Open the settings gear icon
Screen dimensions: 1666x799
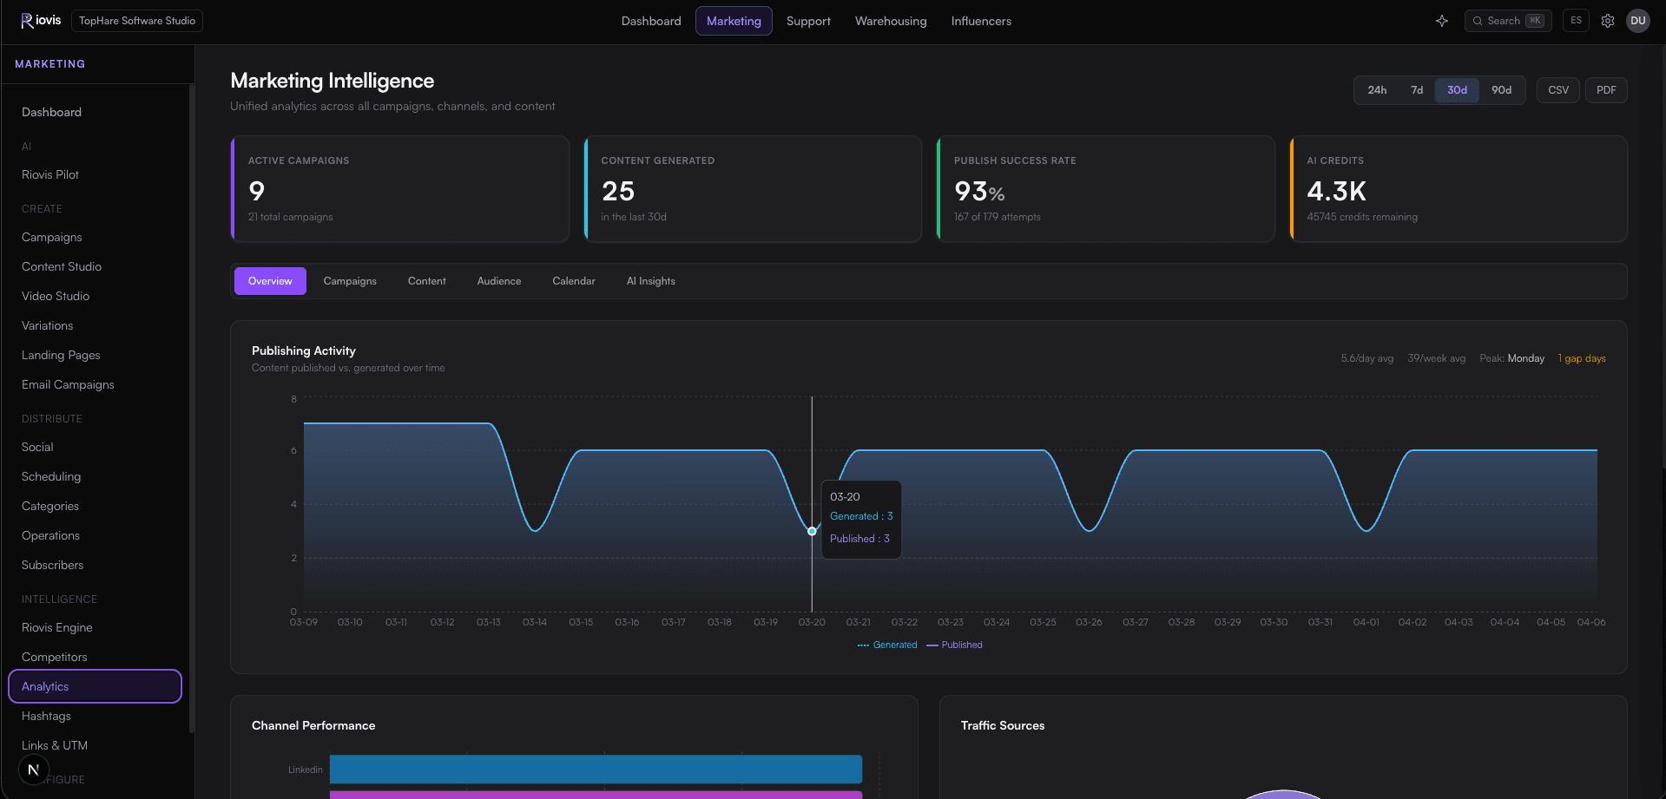[x=1608, y=21]
